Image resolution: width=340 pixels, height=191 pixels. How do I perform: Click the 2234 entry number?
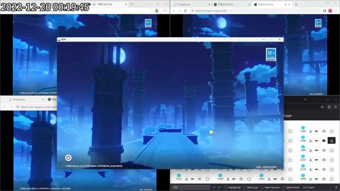[x=303, y=160]
